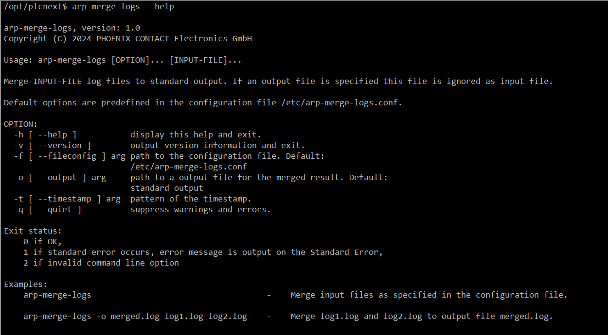Select the -t [ --timestamp ] arg option
Viewport: 608px width, 335px height.
pyautogui.click(x=67, y=199)
